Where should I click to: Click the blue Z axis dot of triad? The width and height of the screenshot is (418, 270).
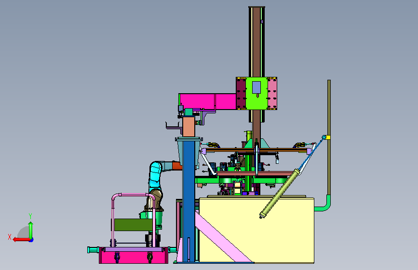[x=31, y=240]
